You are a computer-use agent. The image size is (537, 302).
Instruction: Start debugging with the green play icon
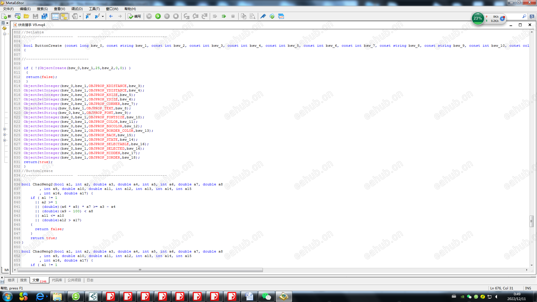coord(158,16)
